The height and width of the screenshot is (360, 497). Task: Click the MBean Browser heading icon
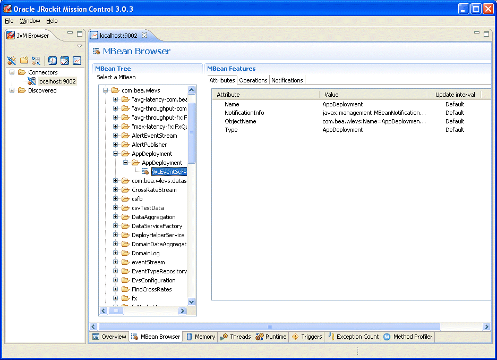[96, 51]
